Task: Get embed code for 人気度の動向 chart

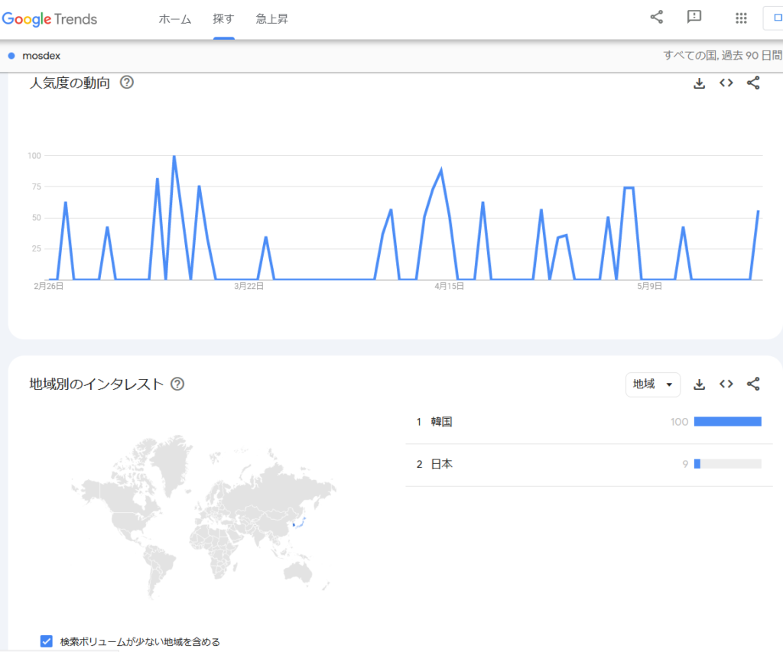Action: 726,83
